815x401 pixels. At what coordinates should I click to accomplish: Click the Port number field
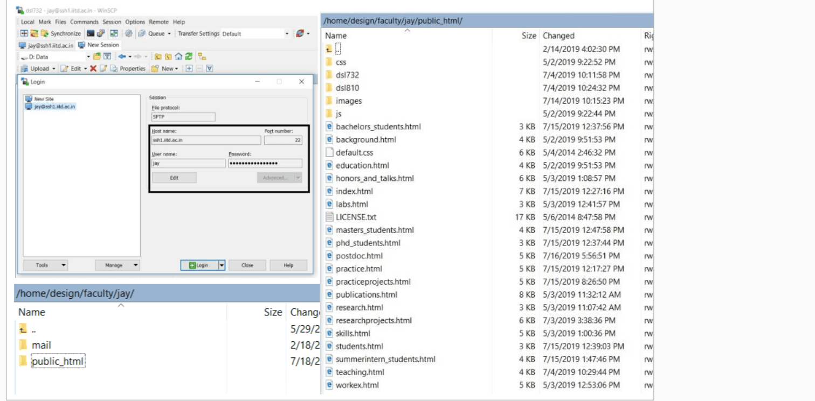coord(283,140)
